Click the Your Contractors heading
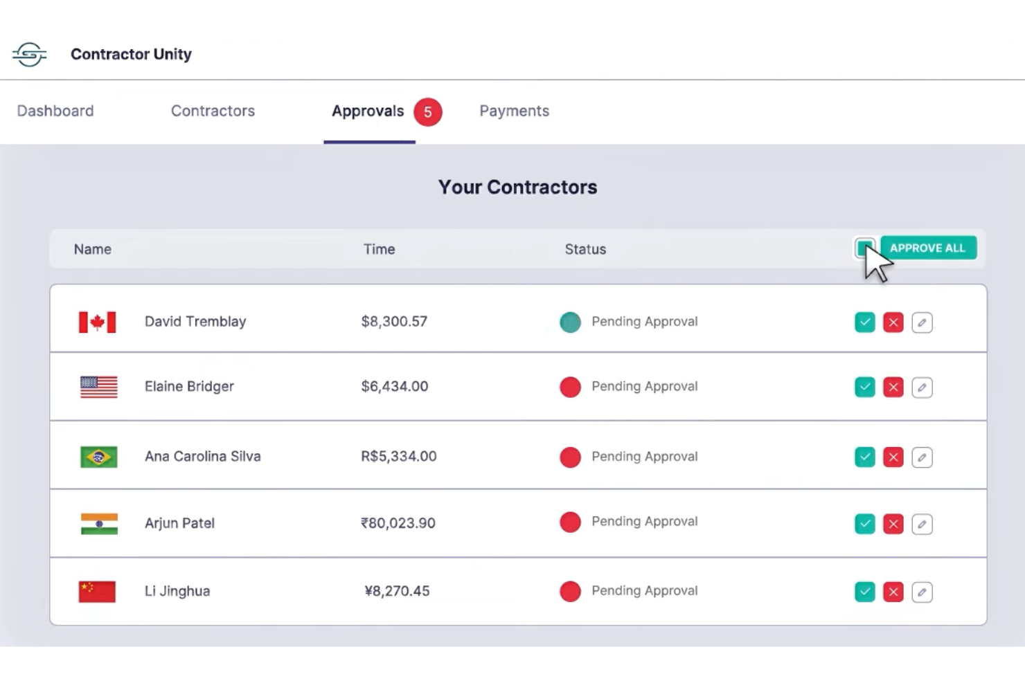This screenshot has width=1025, height=683. [517, 187]
